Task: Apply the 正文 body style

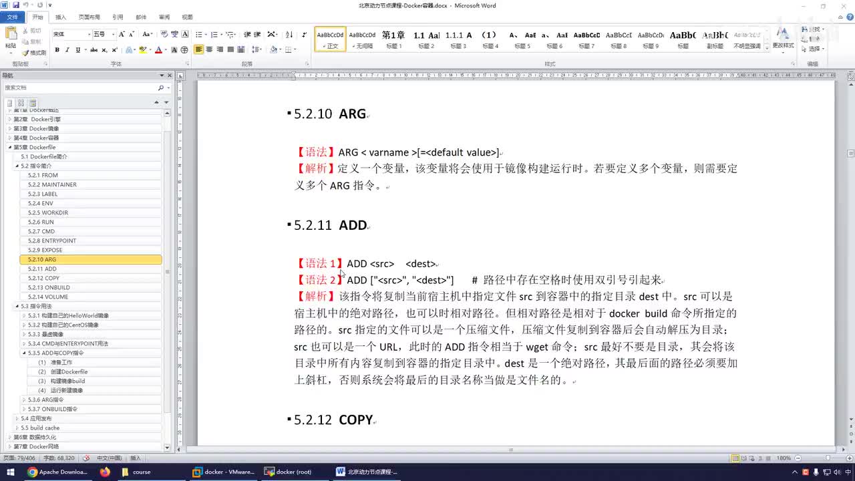Action: point(331,39)
